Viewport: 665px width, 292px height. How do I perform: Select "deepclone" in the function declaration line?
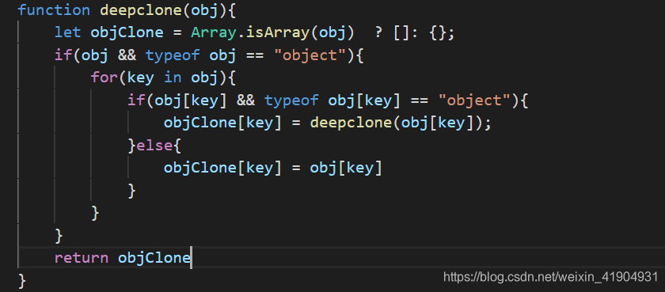141,9
